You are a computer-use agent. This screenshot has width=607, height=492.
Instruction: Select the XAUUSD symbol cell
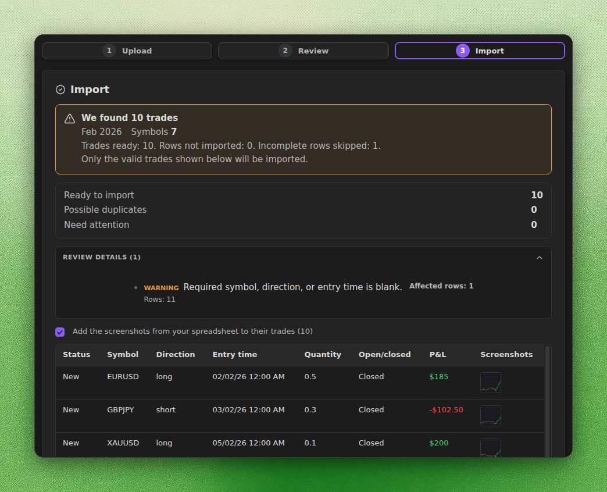(x=123, y=443)
